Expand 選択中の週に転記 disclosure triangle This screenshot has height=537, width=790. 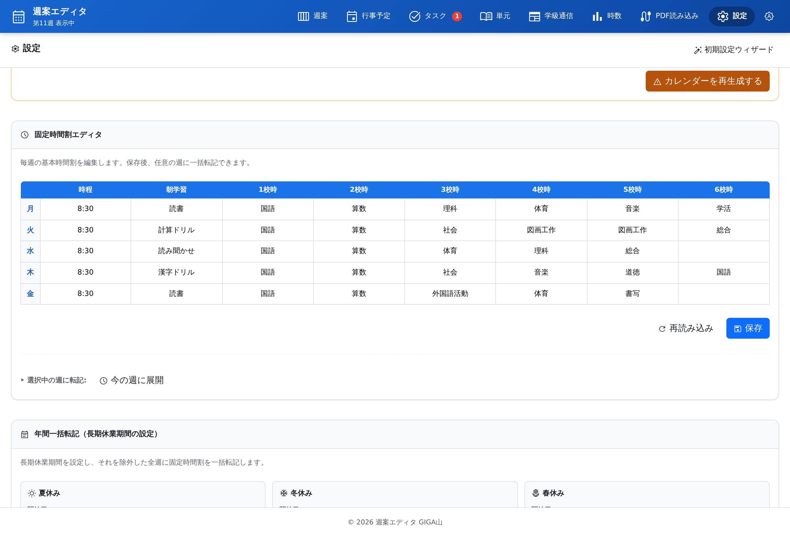(x=22, y=380)
